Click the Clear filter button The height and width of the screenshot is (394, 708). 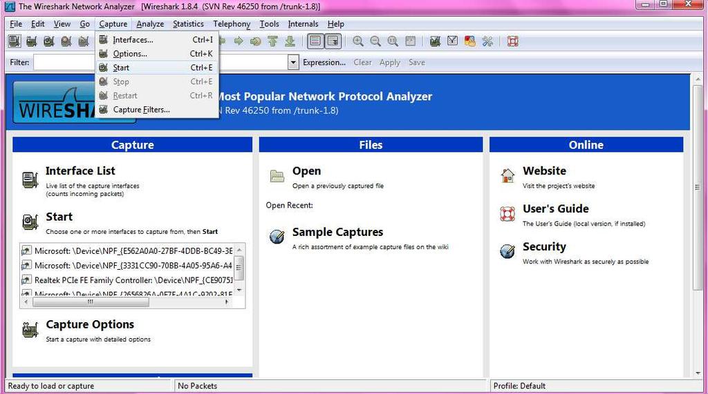point(362,62)
